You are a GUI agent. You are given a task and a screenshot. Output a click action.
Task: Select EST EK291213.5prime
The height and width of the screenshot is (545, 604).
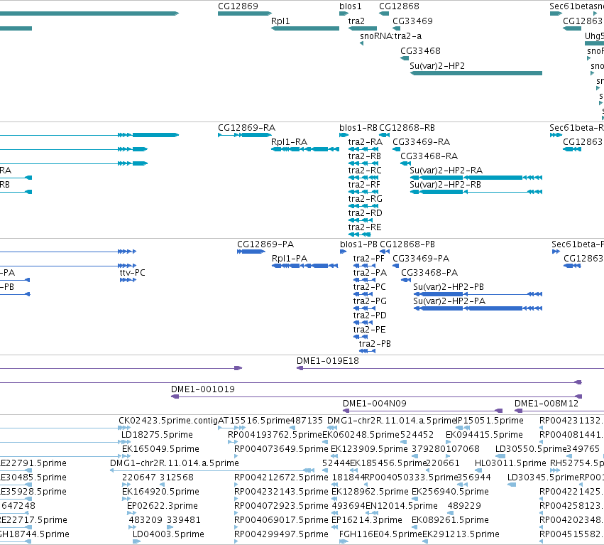[x=461, y=534]
